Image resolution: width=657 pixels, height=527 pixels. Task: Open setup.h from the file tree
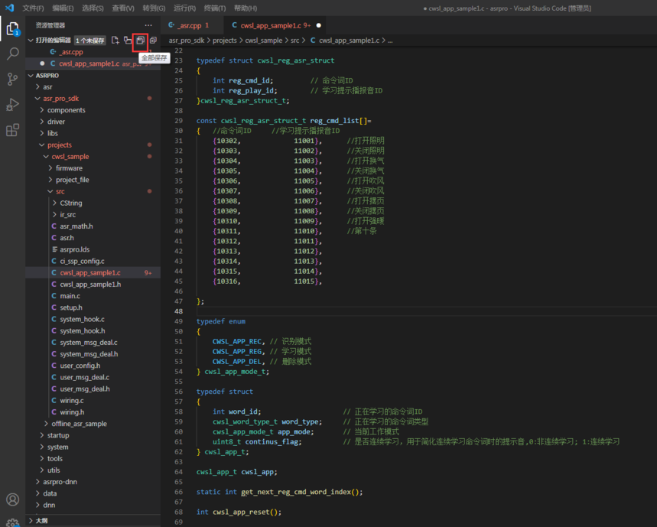coord(93,307)
